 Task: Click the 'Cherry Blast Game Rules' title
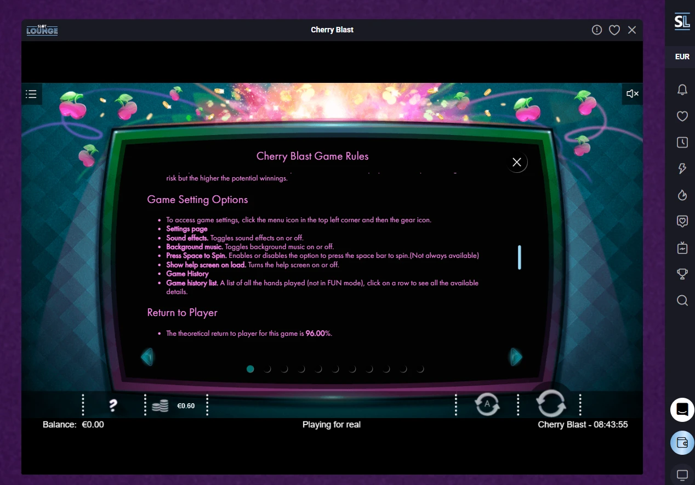(x=312, y=156)
